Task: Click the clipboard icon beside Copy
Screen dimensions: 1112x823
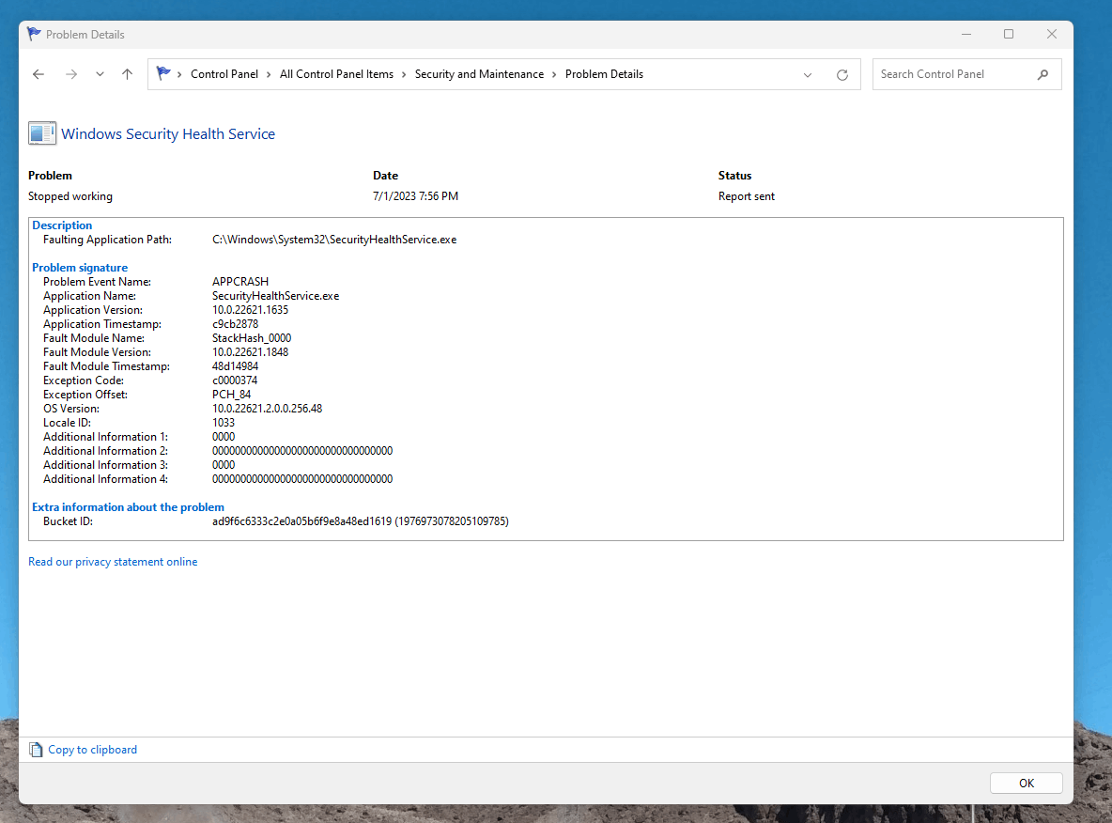Action: coord(36,749)
